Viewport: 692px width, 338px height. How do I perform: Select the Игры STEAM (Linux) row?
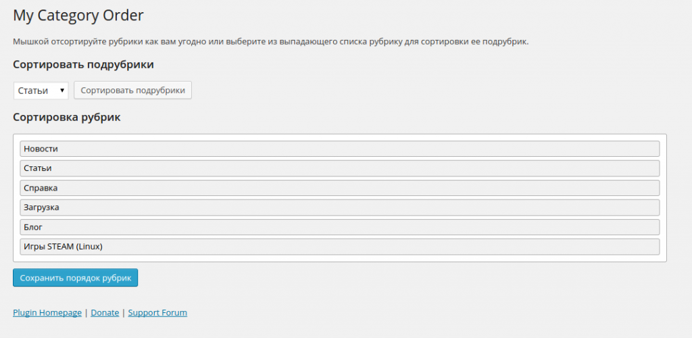(x=339, y=247)
